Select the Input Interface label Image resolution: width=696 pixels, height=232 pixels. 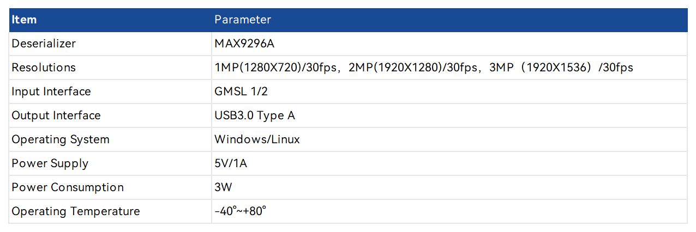coord(51,91)
